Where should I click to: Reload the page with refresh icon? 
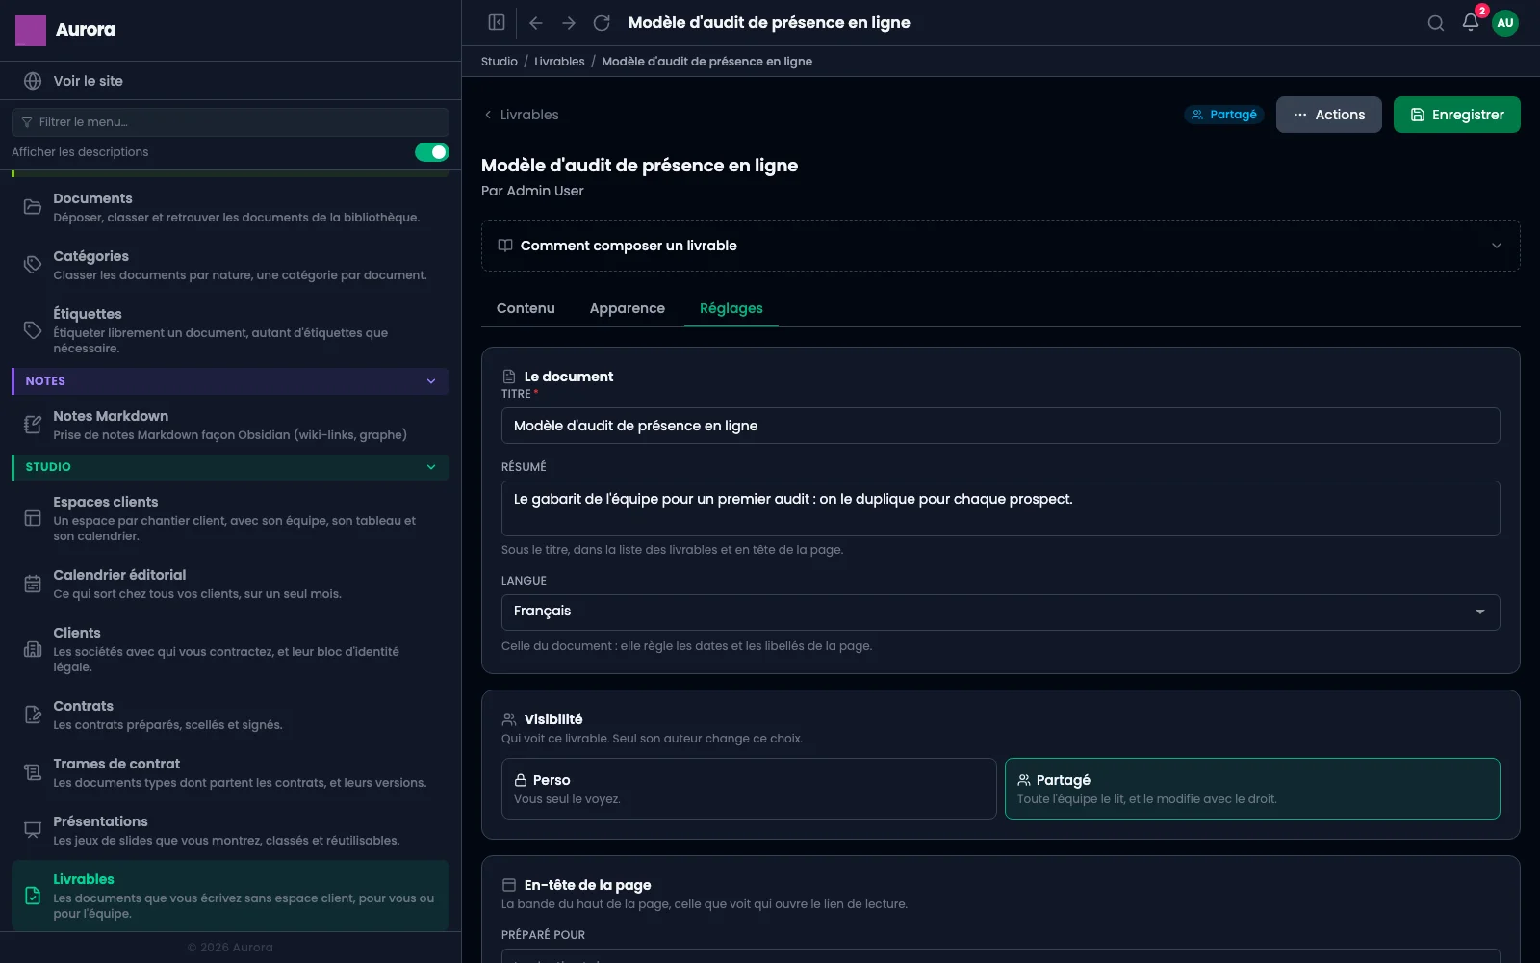pos(602,22)
